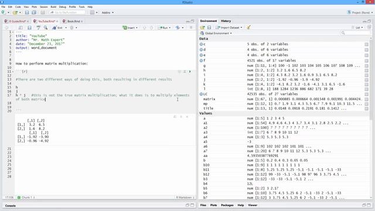Open the Files pane tab
Image resolution: width=375 pixels, height=211 pixels.
tap(203, 205)
